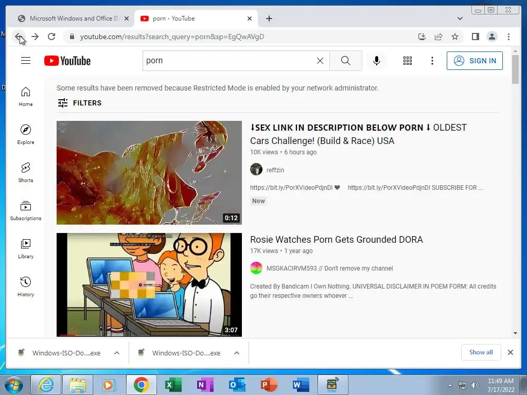Open Explore in the sidebar

click(26, 135)
